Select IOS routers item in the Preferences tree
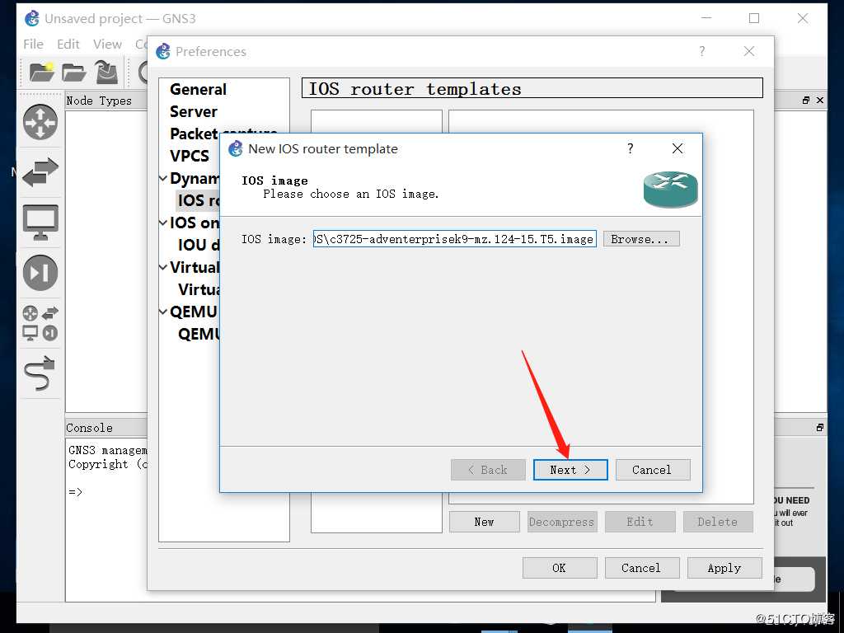This screenshot has width=844, height=633. coord(198,200)
